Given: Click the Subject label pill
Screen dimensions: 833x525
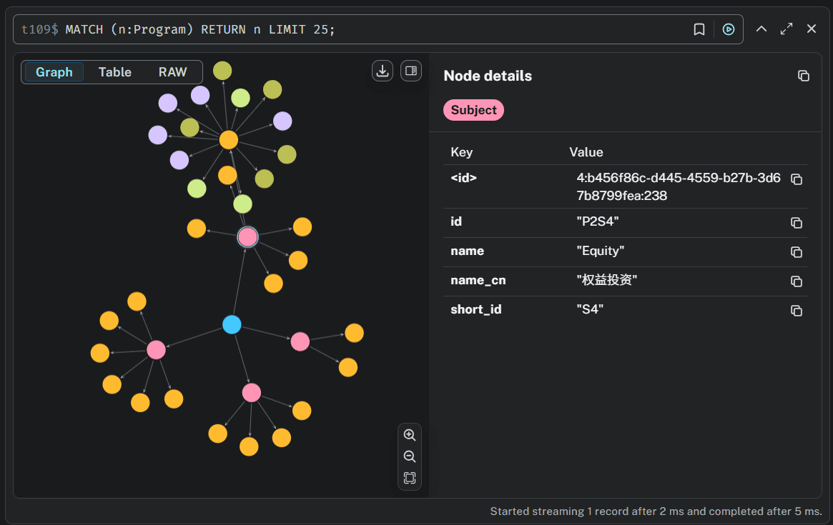Looking at the screenshot, I should pyautogui.click(x=473, y=109).
